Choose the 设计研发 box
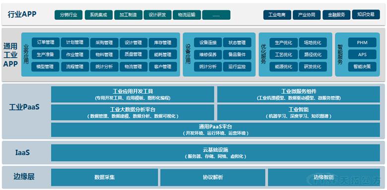387x190 pixels. 157,15
